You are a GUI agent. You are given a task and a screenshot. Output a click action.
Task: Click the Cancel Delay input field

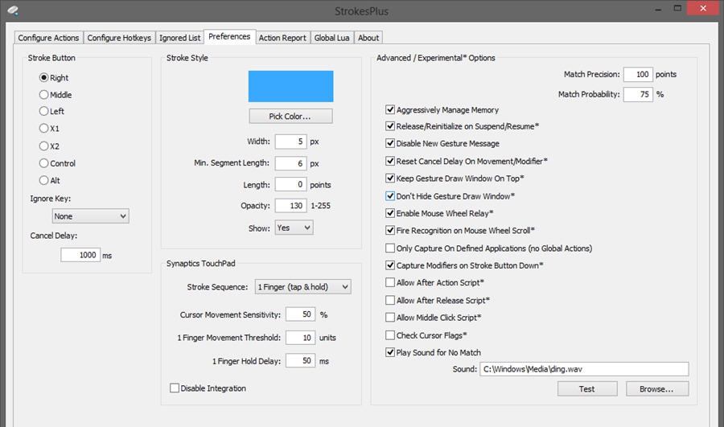80,255
